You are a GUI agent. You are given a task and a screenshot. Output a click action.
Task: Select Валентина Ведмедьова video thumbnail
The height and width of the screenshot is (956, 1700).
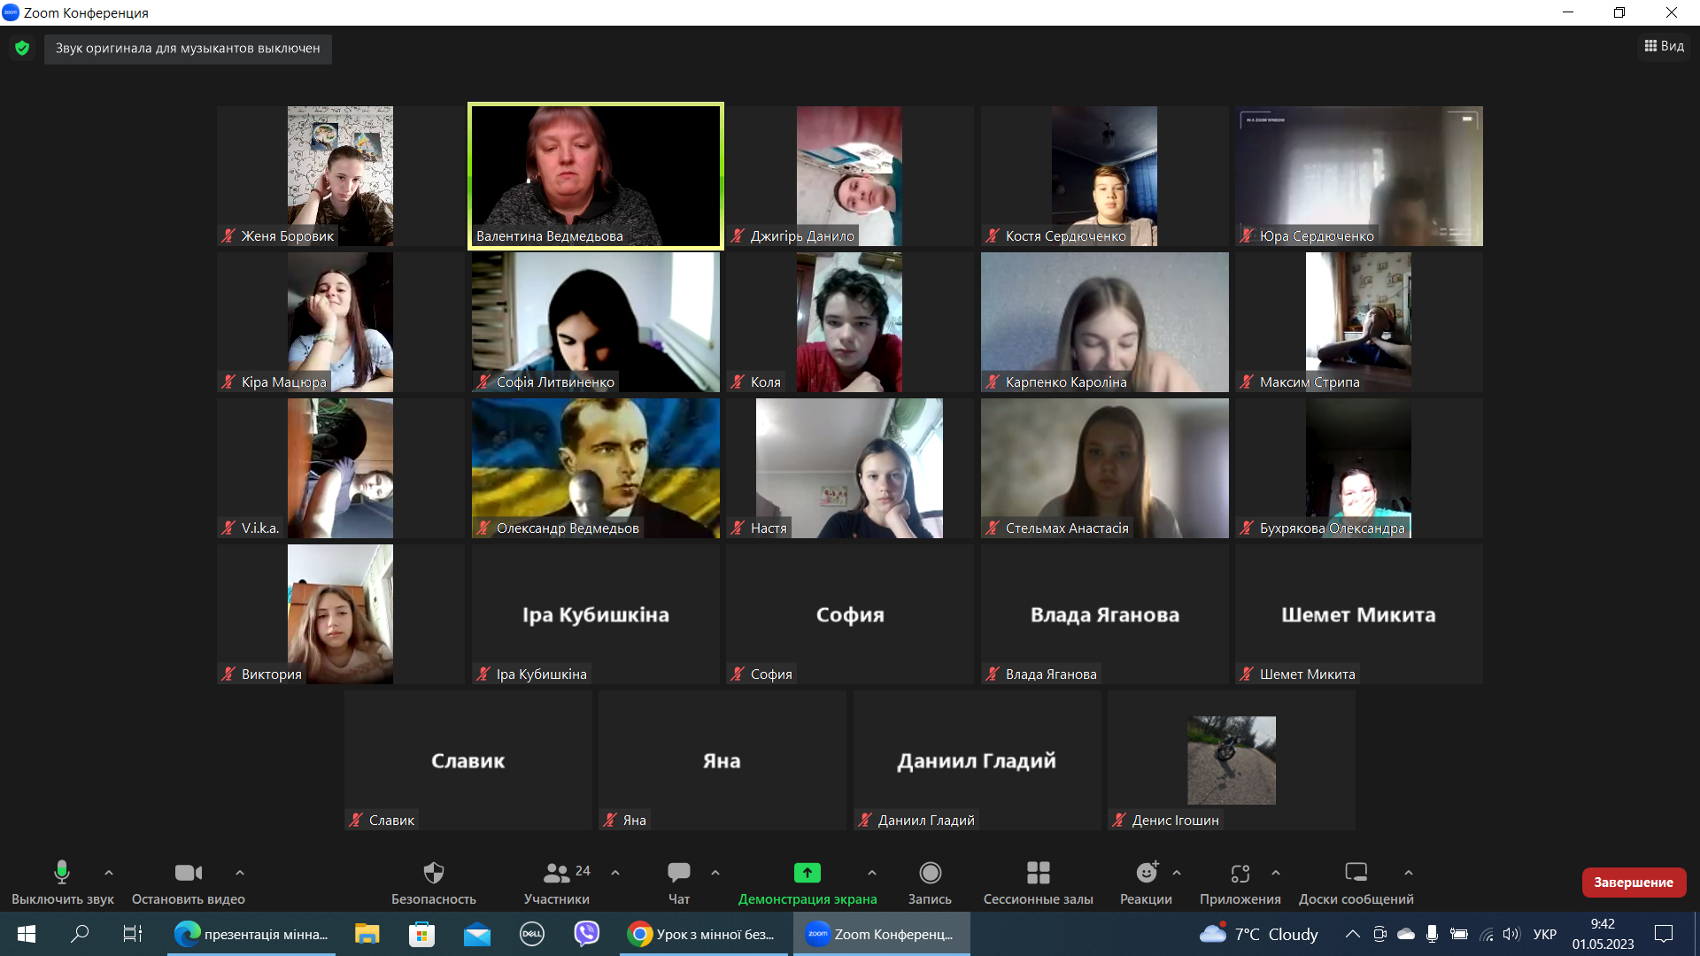[x=595, y=175]
